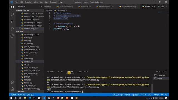Open Firefox from taskbar

coord(58,98)
